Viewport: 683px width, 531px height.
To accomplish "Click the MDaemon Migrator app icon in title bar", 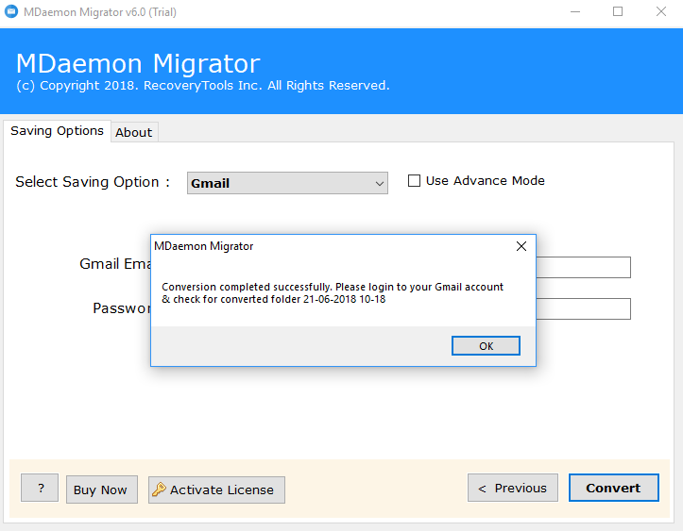I will 11,11.
